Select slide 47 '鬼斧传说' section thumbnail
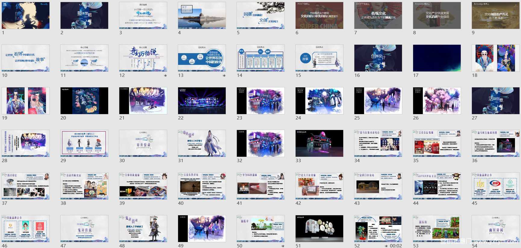The width and height of the screenshot is (521, 248). point(84,228)
